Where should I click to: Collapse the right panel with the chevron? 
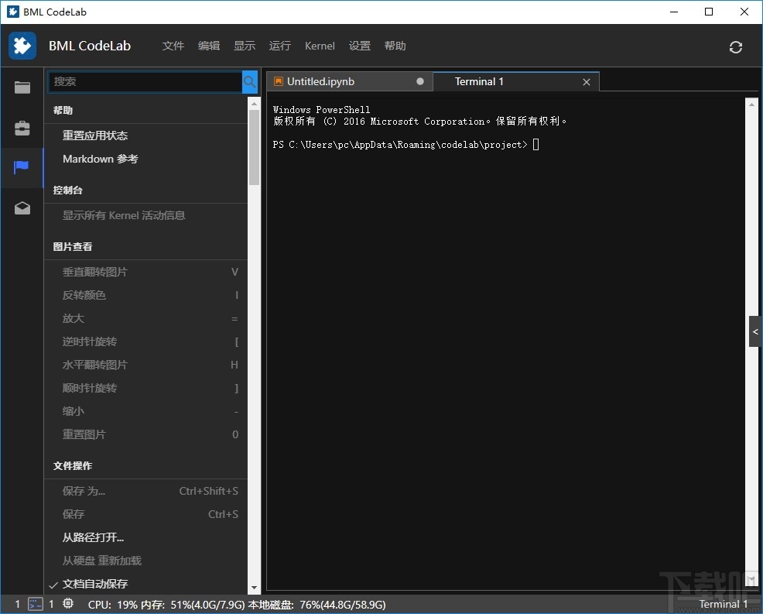coord(755,331)
